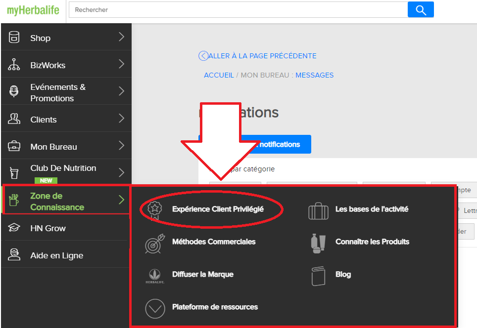Open the Blog book icon
The height and width of the screenshot is (328, 477).
click(318, 276)
